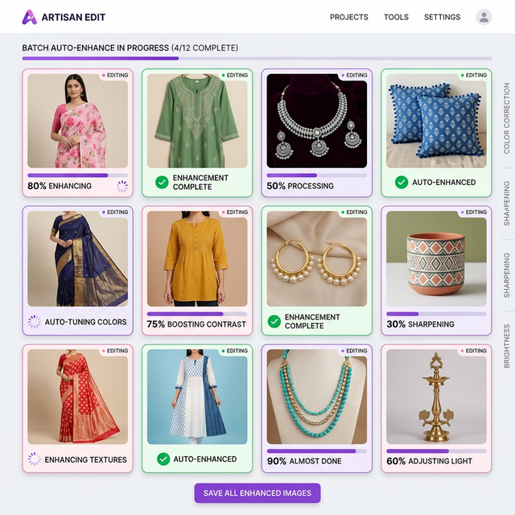
Task: Click the "Enhancing Textures" status text
Action: tap(86, 459)
